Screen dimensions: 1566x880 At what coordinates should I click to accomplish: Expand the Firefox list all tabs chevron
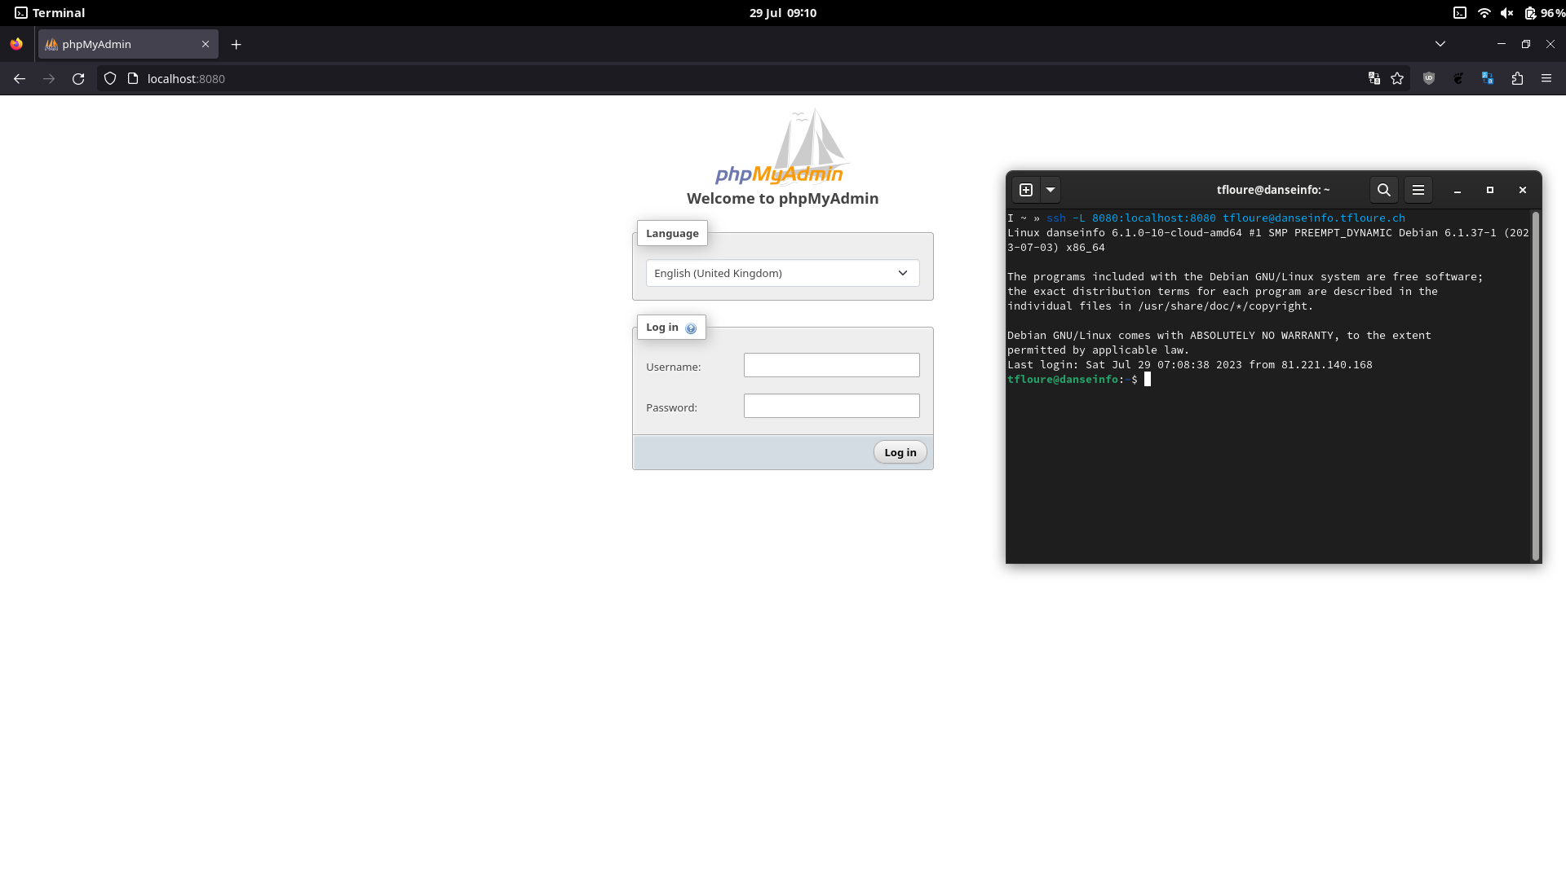click(1440, 44)
